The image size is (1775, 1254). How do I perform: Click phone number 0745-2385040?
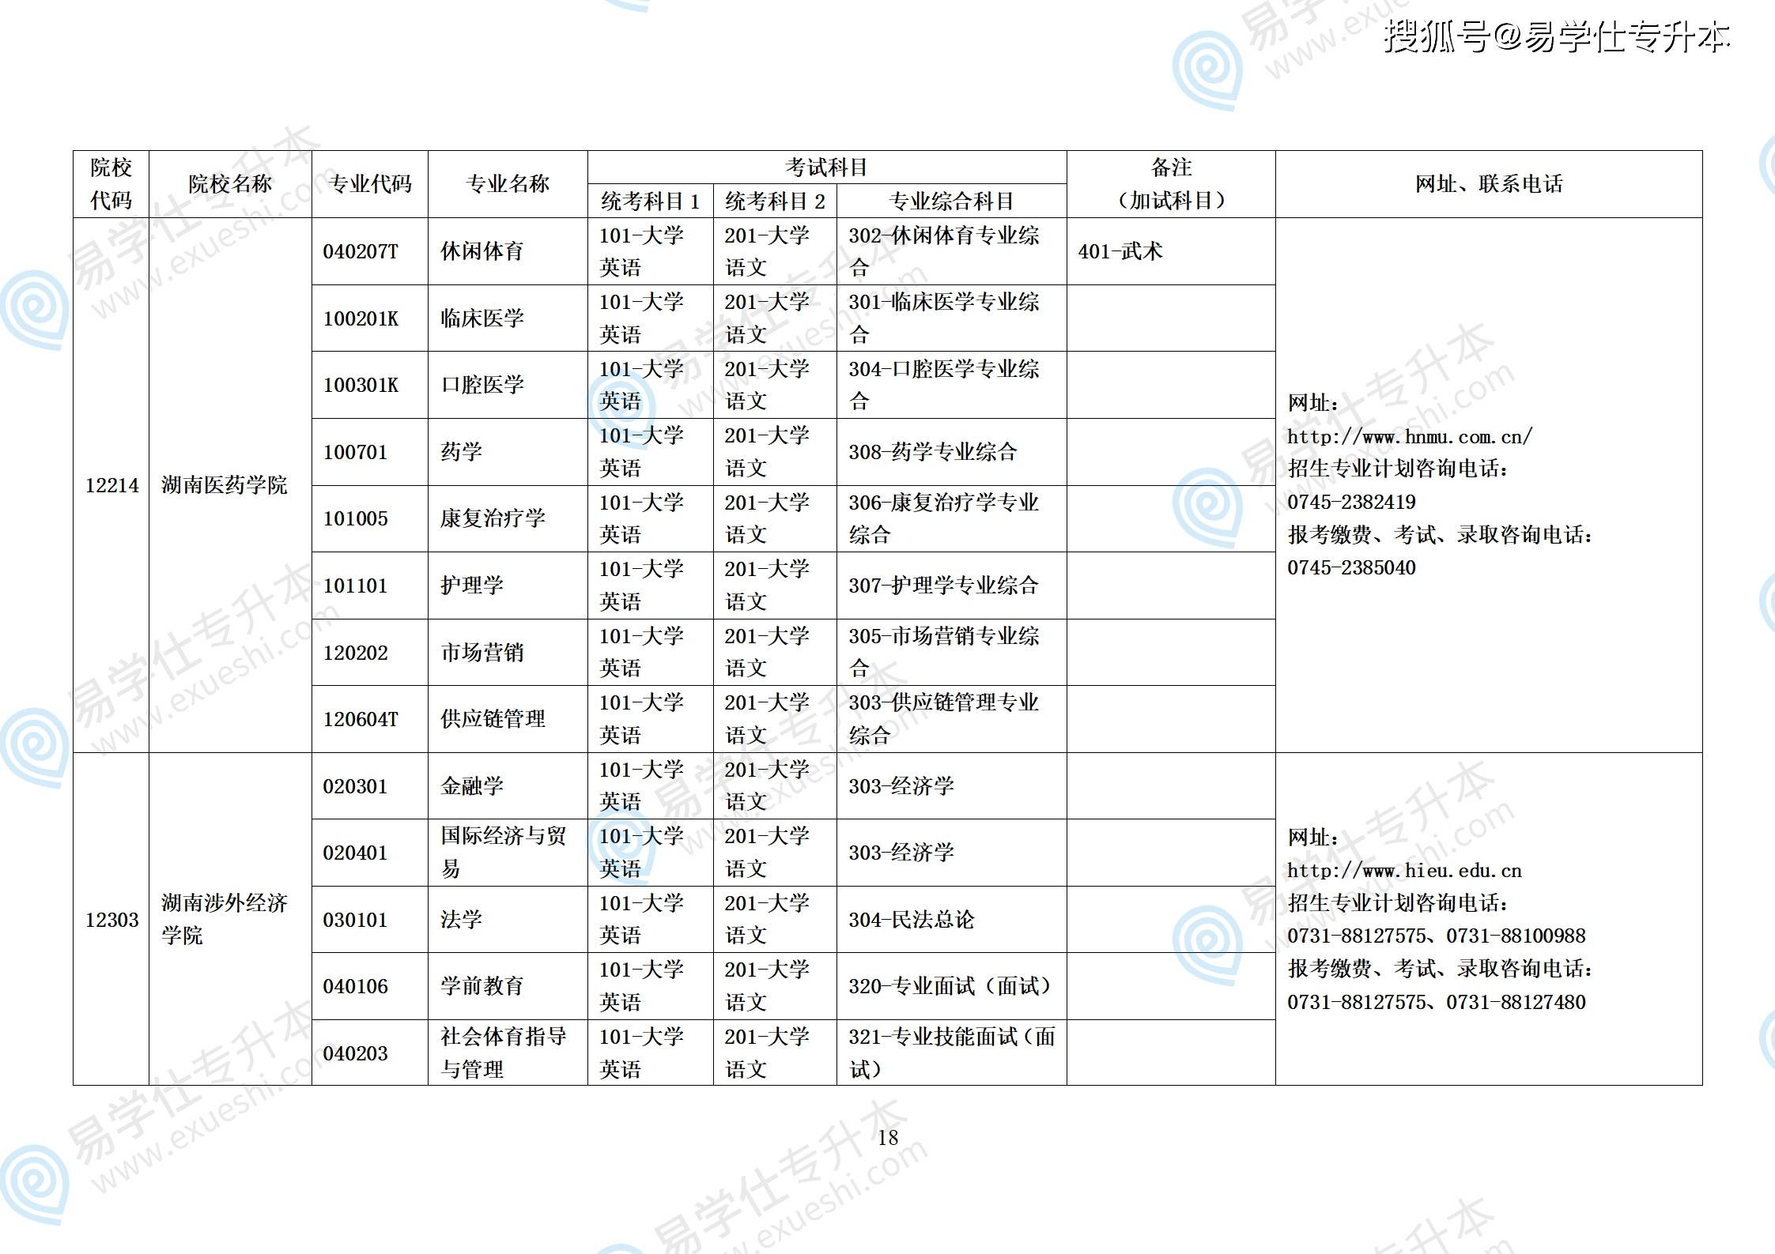tap(1351, 567)
